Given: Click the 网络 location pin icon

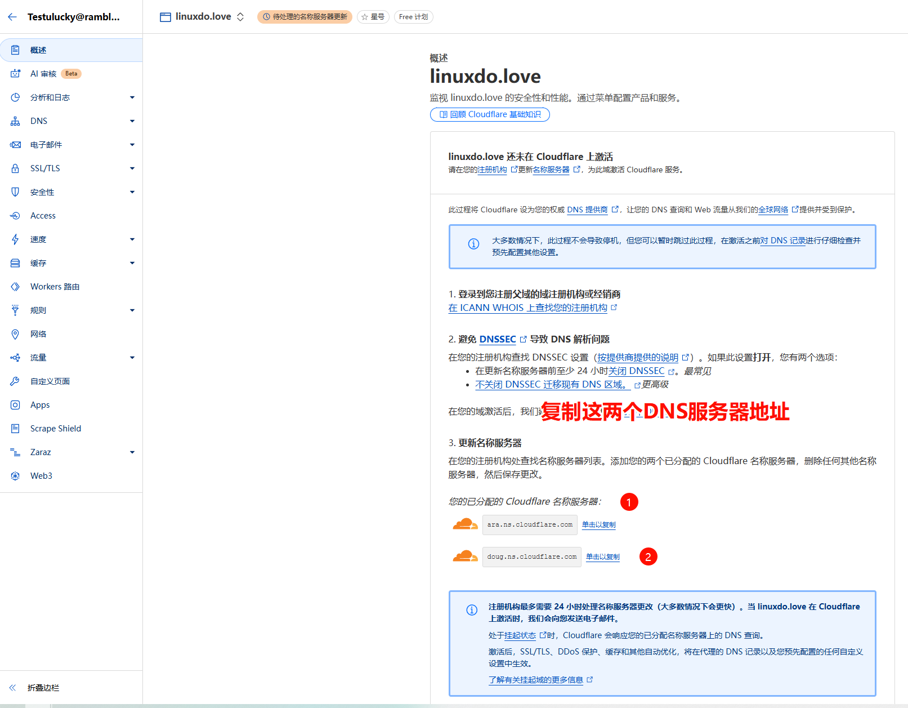Looking at the screenshot, I should coord(15,334).
